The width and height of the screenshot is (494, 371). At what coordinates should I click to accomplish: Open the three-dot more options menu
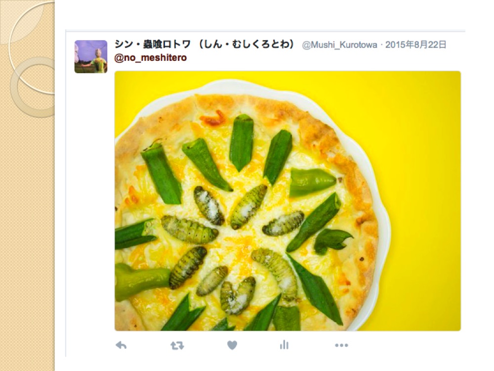pos(341,345)
